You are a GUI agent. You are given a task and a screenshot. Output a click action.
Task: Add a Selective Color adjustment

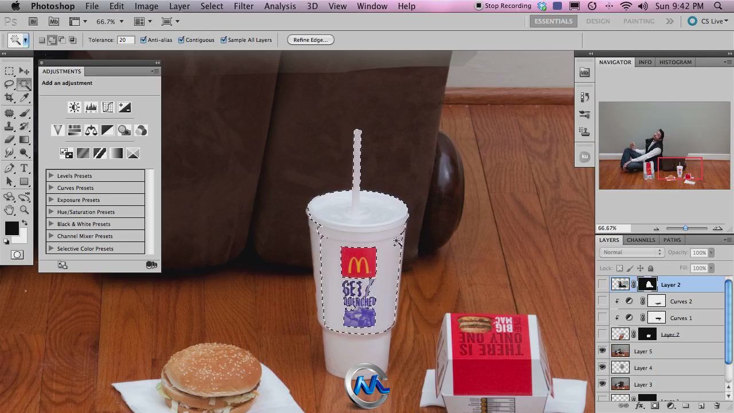pyautogui.click(x=133, y=153)
